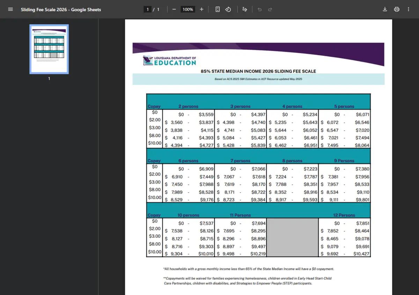Viewport: 419px width, 295px height.
Task: Activate the draw annotation tool
Action: [x=245, y=9]
